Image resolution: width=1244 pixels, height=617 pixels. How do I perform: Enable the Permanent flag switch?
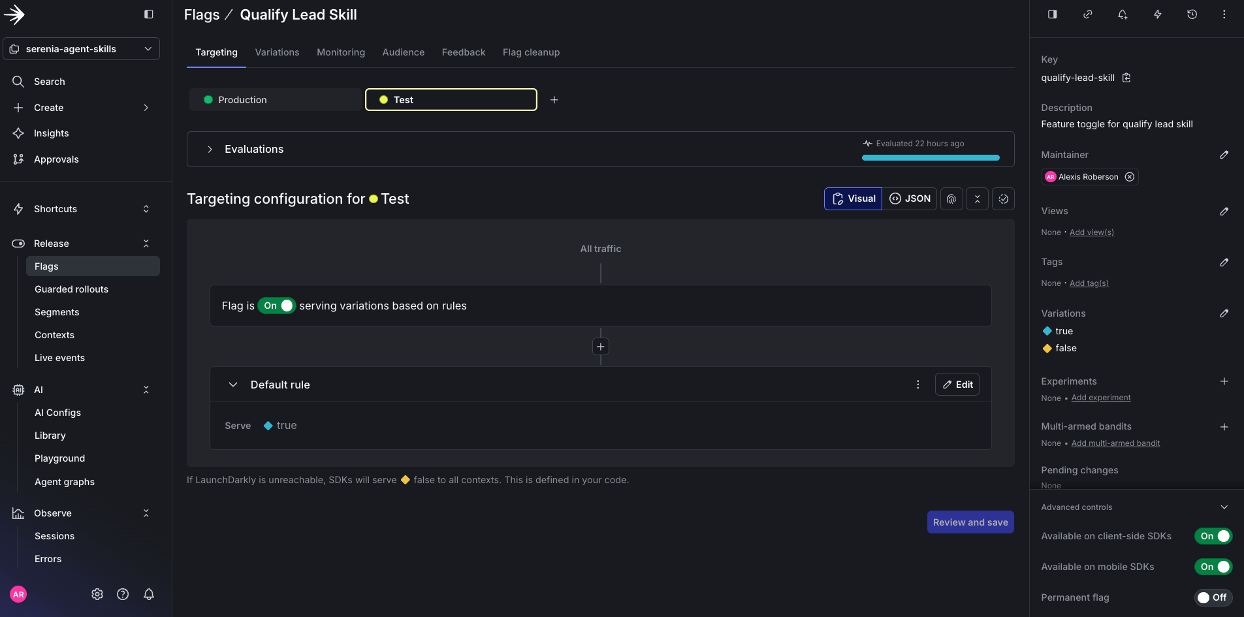click(x=1213, y=597)
